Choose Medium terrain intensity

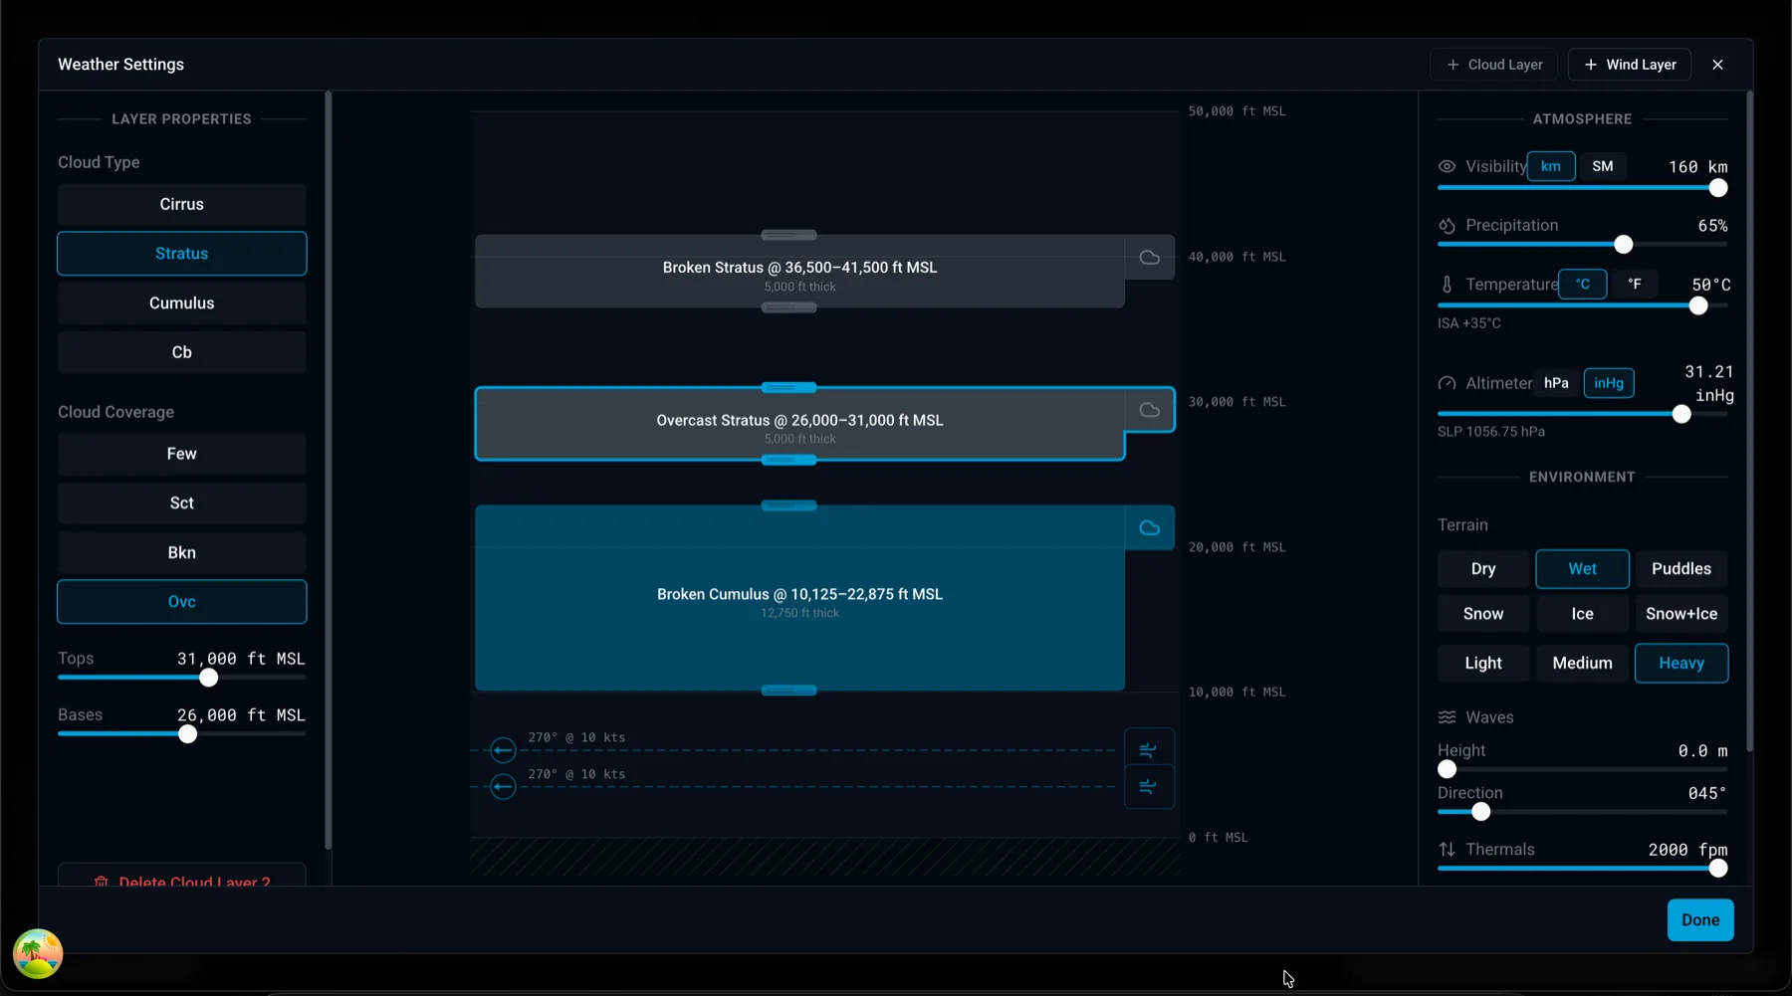click(x=1583, y=664)
